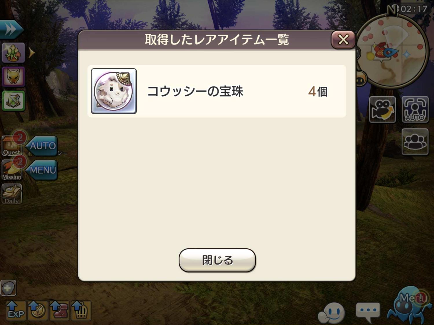Open the emote smiley icon
Image resolution: width=434 pixels, height=325 pixels.
[332, 313]
